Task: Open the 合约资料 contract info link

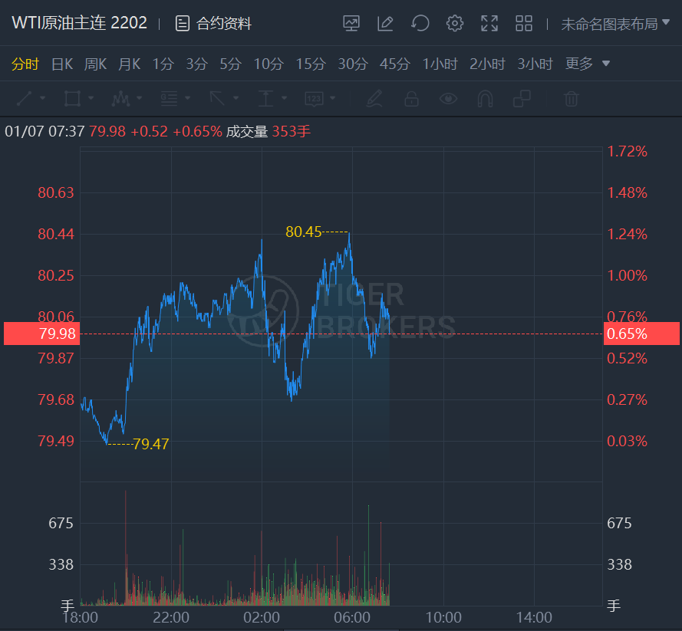Action: point(214,24)
